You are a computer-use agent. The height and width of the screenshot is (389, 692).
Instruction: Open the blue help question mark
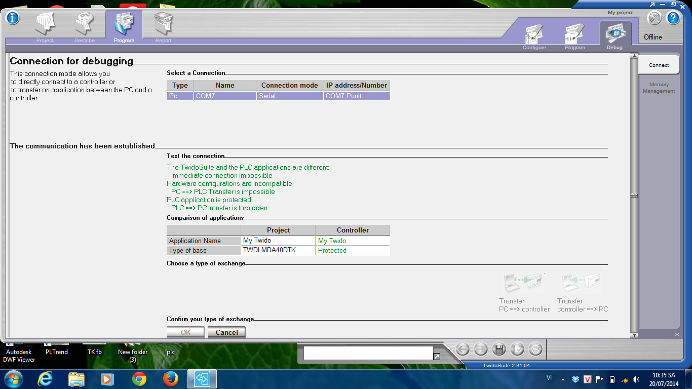click(x=673, y=18)
